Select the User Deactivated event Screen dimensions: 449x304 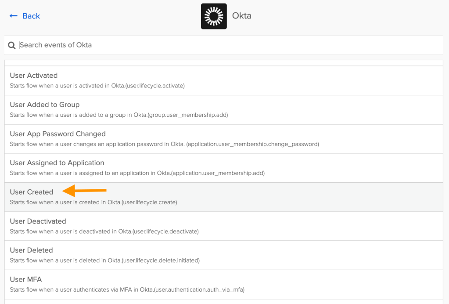point(38,221)
